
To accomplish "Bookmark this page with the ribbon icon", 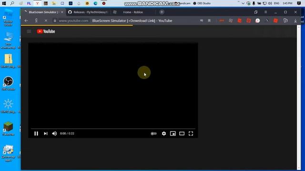I will pos(209,20).
